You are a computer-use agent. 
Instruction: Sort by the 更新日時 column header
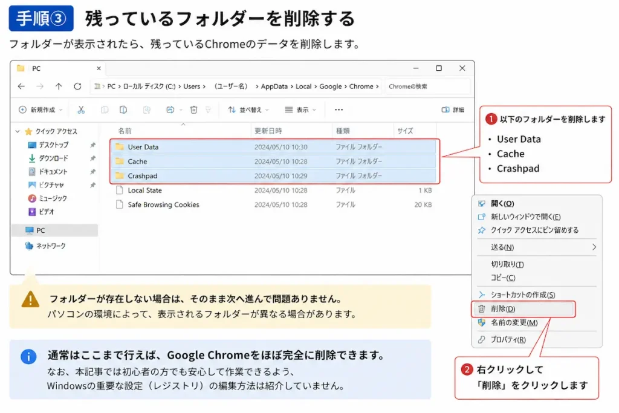pos(268,131)
